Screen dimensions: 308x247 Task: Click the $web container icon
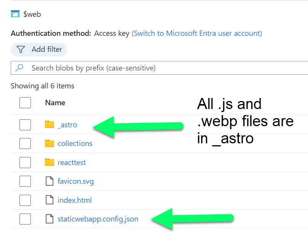[15, 13]
